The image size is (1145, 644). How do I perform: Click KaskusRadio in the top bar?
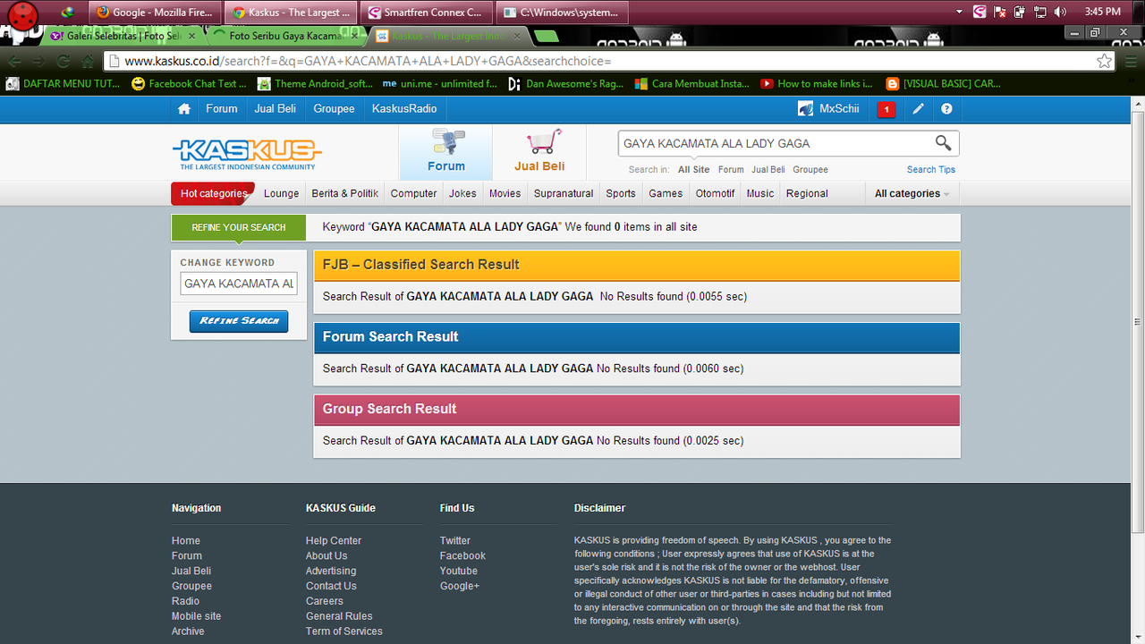pyautogui.click(x=404, y=109)
